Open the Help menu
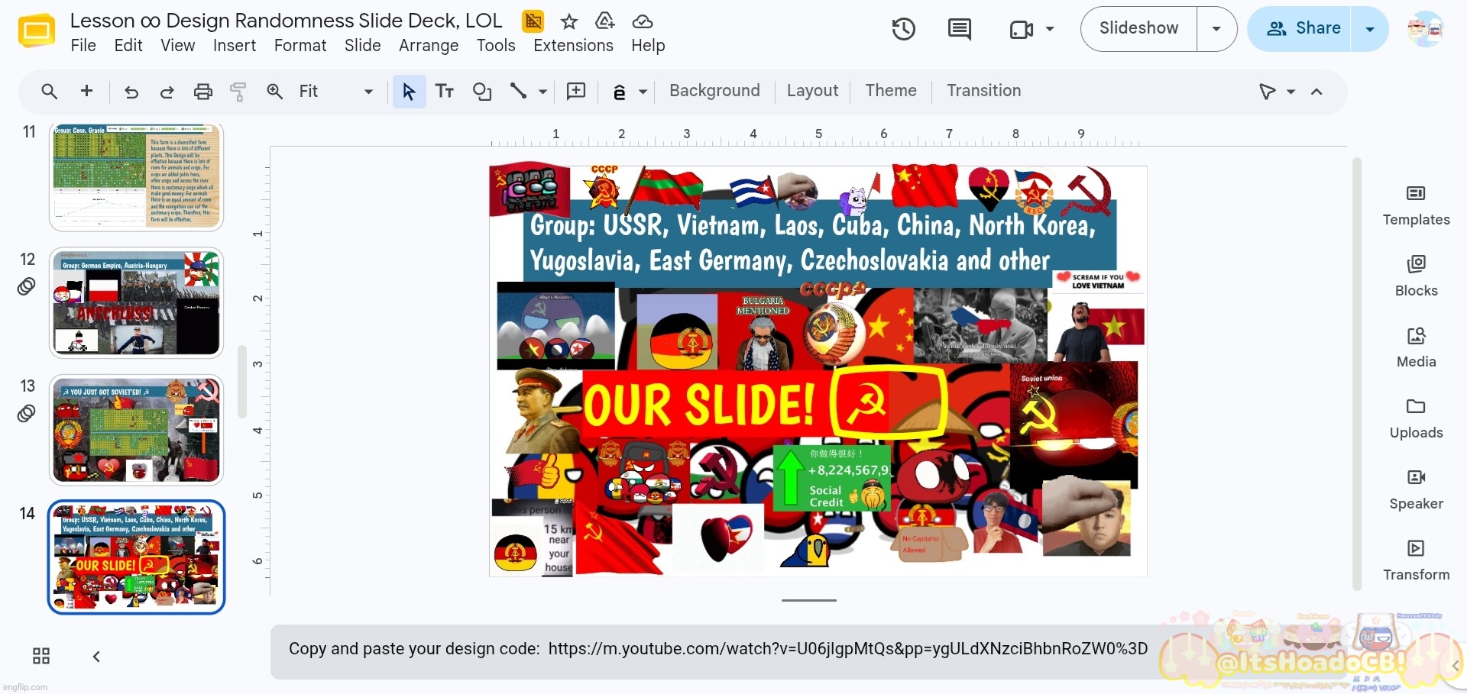Viewport: 1467px width, 694px height. (648, 46)
